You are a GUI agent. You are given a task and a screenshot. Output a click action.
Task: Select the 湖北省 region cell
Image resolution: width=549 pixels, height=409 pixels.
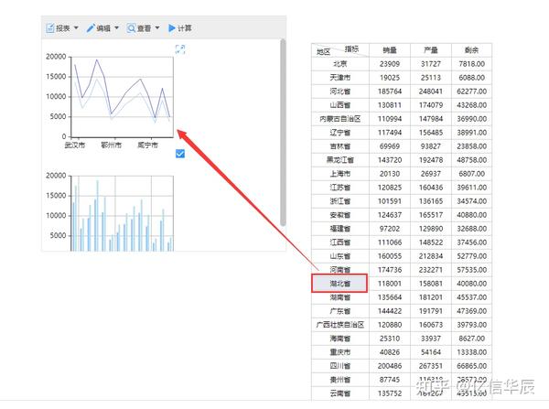click(339, 284)
